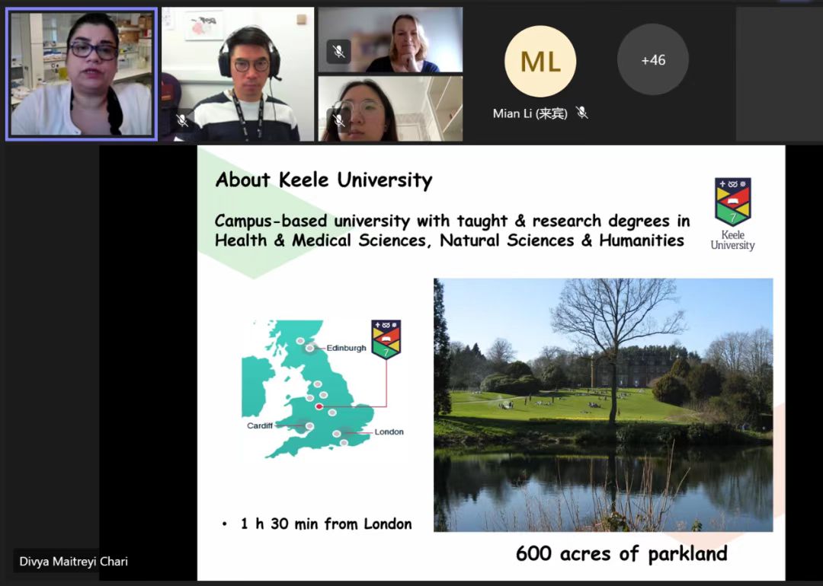
Task: Click the Cardiff label on the map
Action: (x=260, y=426)
